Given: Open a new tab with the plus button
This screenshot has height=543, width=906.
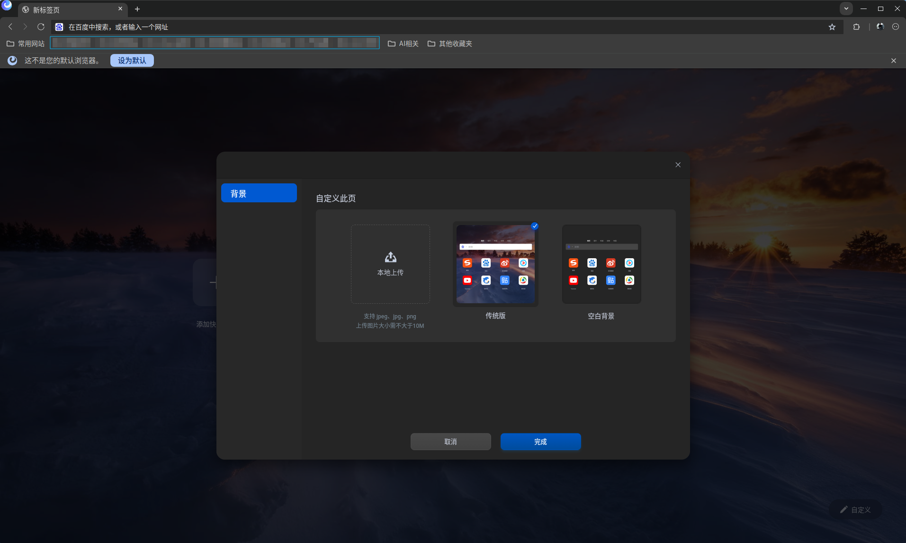Looking at the screenshot, I should pyautogui.click(x=137, y=9).
